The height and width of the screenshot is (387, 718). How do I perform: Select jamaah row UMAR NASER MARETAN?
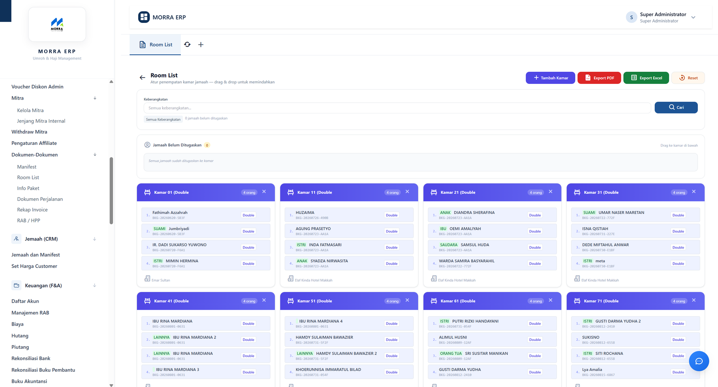[635, 215]
